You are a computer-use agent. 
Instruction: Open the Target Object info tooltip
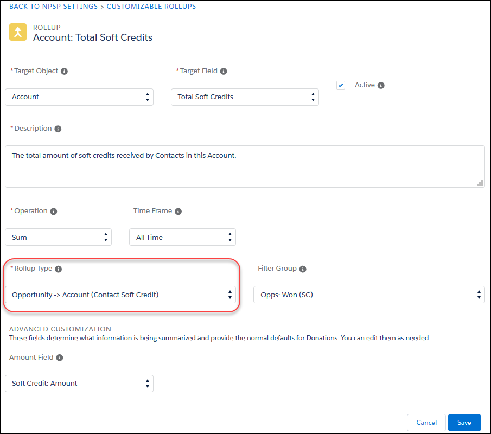pos(65,71)
